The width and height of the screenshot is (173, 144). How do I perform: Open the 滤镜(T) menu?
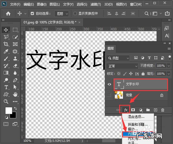[x=96, y=4]
